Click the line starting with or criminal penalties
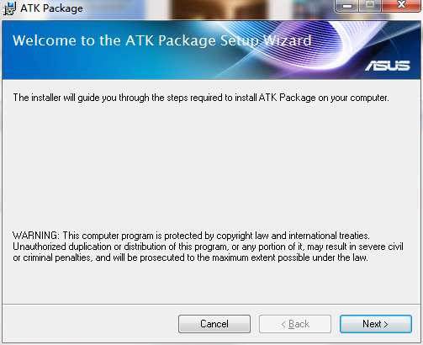This screenshot has height=345, width=423. pos(190,257)
